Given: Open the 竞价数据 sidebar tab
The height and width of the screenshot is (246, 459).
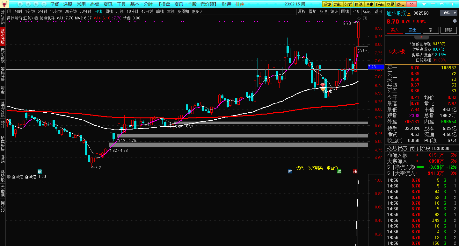Looking at the screenshot, I should tap(3, 56).
